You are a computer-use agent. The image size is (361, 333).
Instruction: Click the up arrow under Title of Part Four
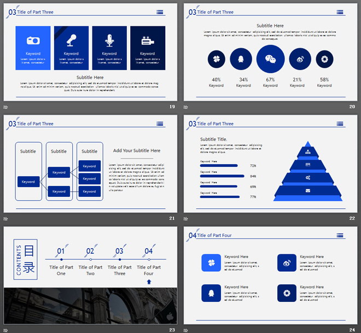149,282
